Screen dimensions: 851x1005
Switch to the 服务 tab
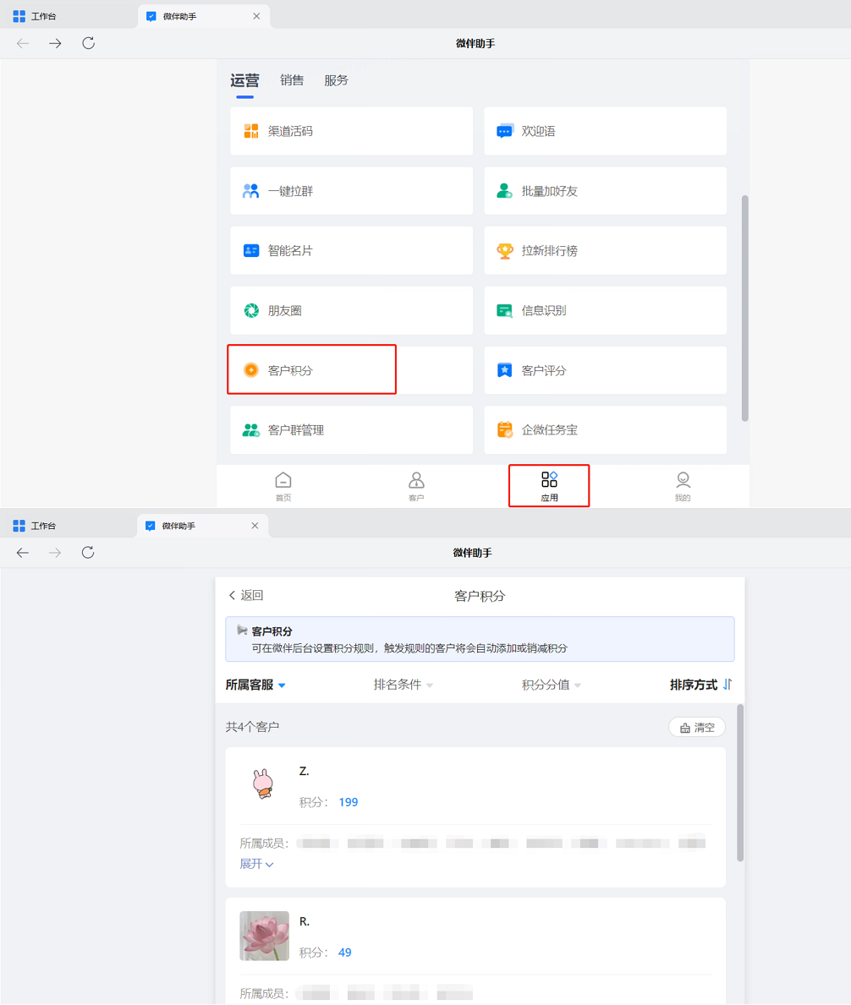(x=336, y=80)
